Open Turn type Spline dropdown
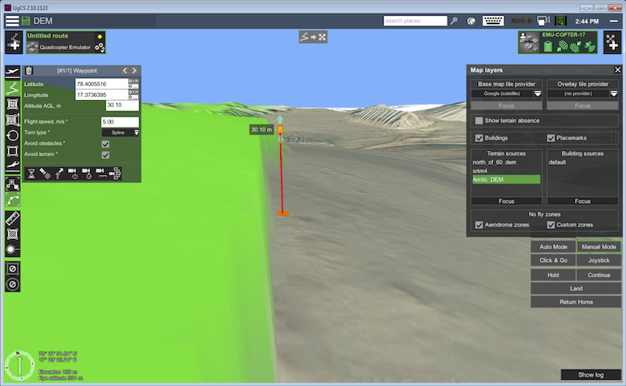The height and width of the screenshot is (386, 626). coord(121,132)
